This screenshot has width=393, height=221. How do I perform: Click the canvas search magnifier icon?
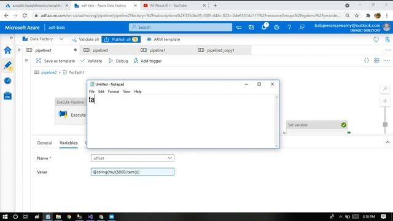click(385, 88)
